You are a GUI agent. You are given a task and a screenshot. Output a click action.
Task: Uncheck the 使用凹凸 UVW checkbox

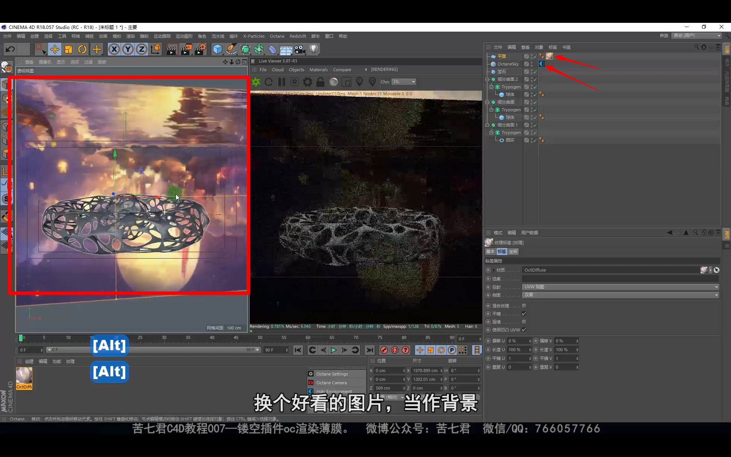click(524, 329)
